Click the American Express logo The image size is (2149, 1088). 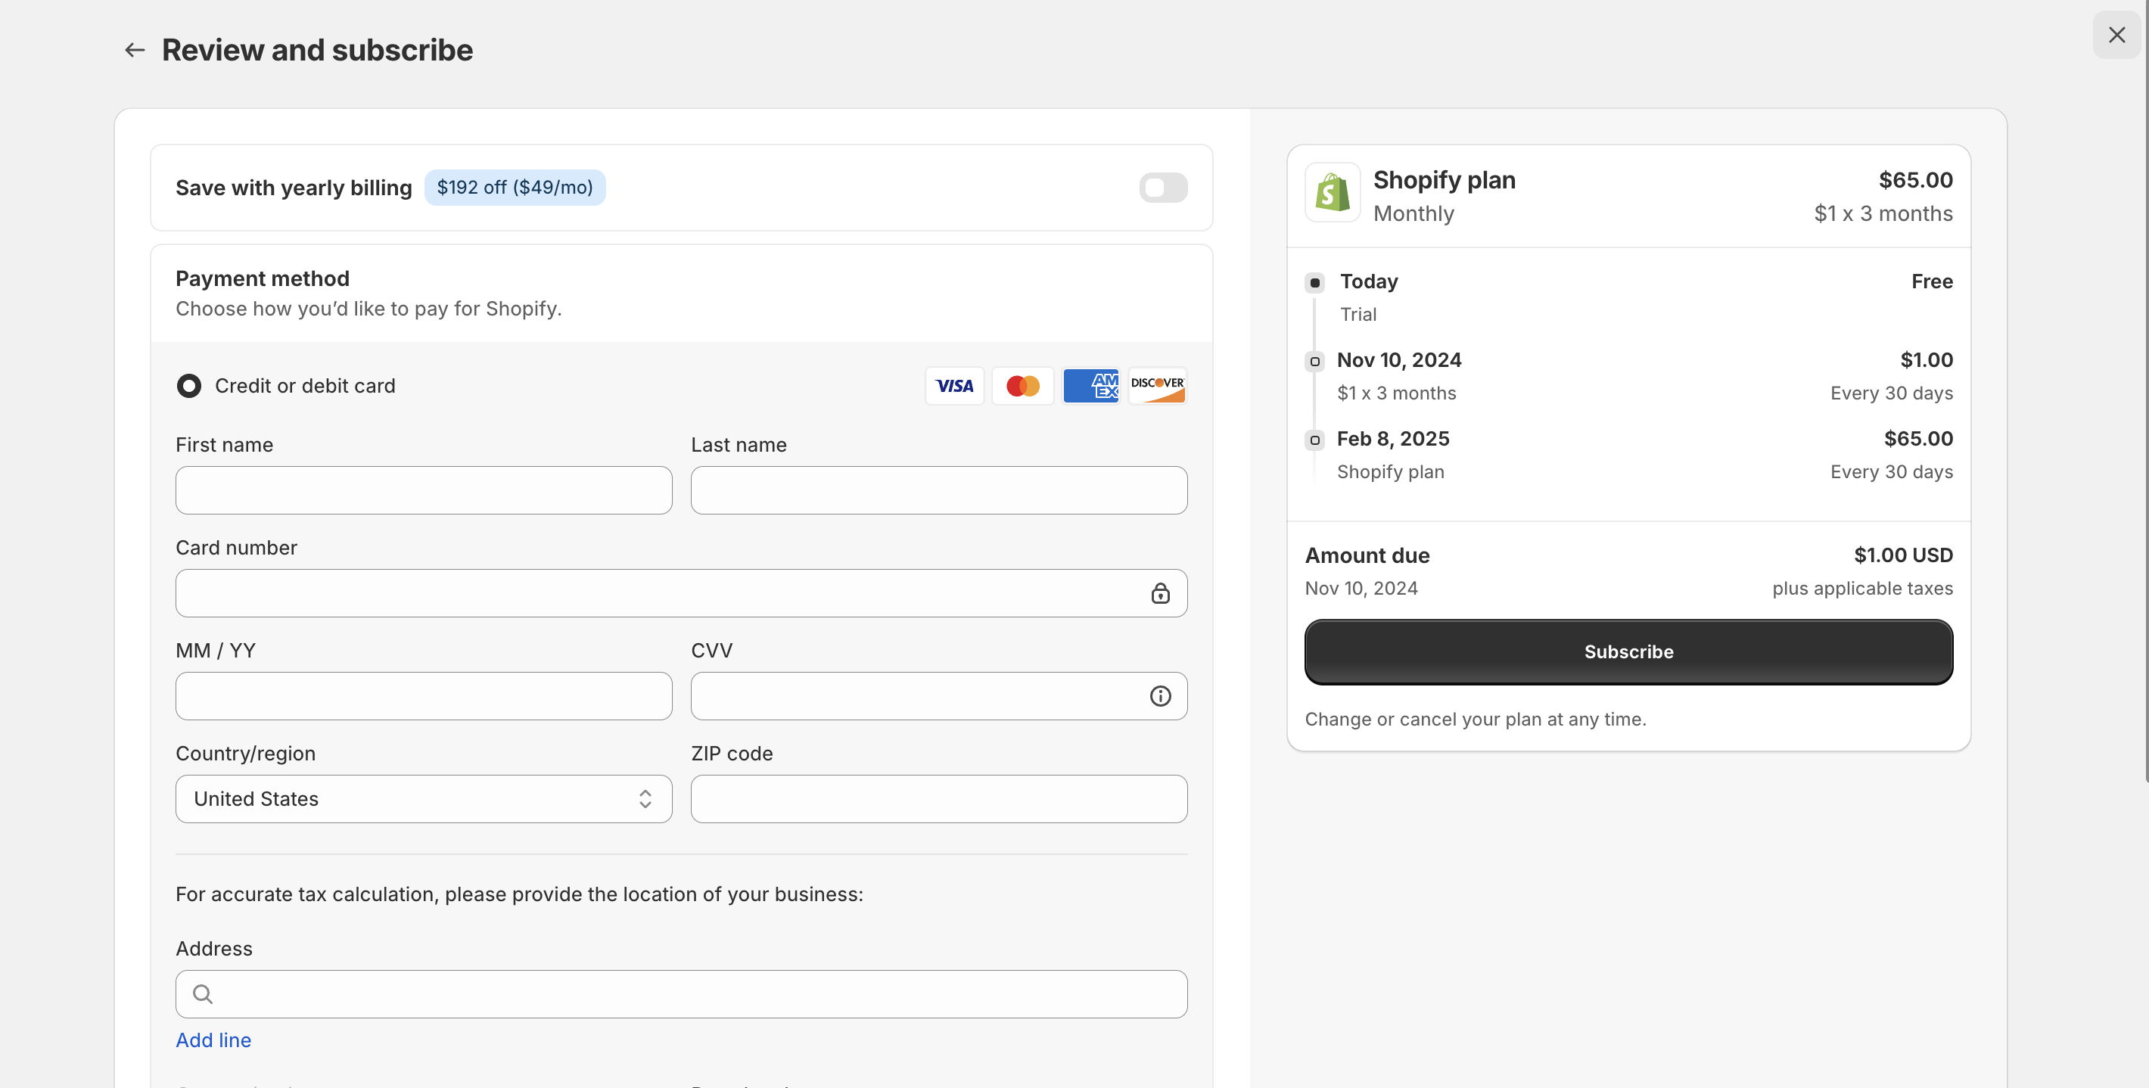pos(1090,385)
